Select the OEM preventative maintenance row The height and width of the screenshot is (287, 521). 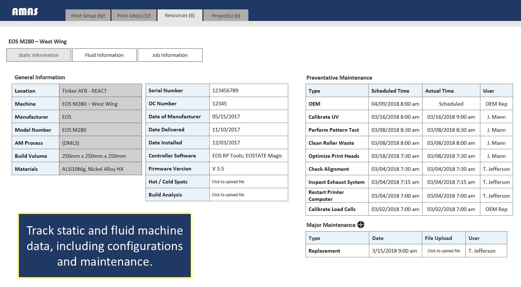pos(314,104)
